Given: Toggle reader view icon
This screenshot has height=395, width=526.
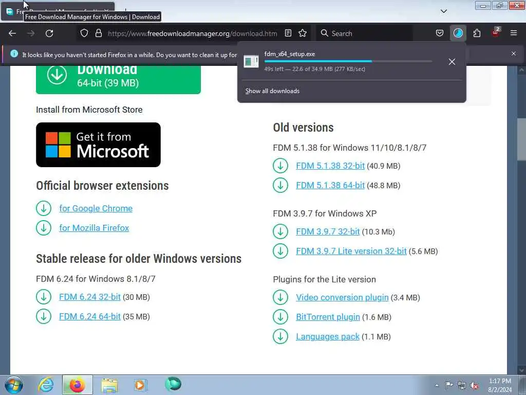Looking at the screenshot, I should [288, 33].
